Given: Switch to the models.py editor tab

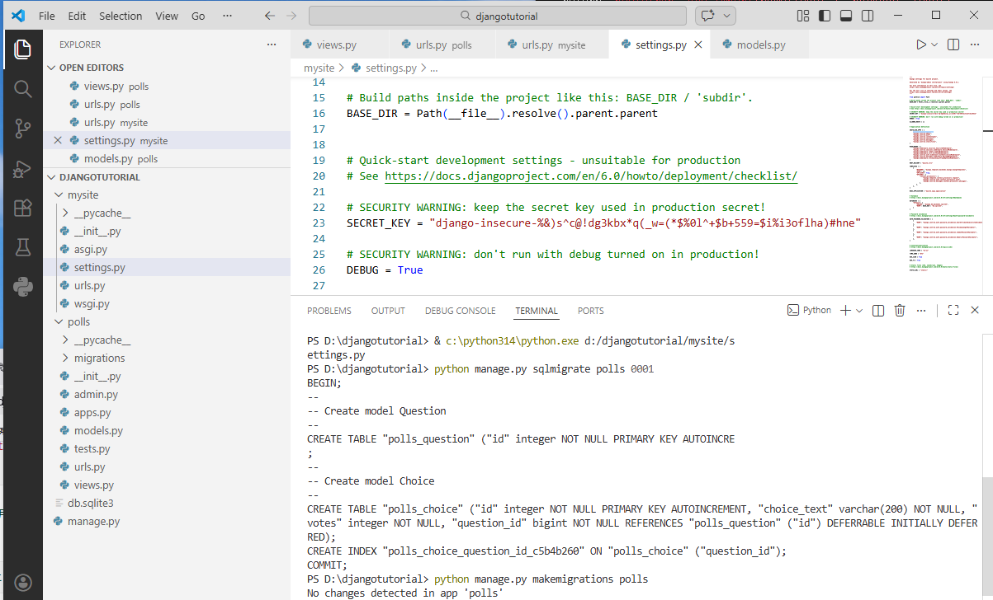Looking at the screenshot, I should point(761,45).
